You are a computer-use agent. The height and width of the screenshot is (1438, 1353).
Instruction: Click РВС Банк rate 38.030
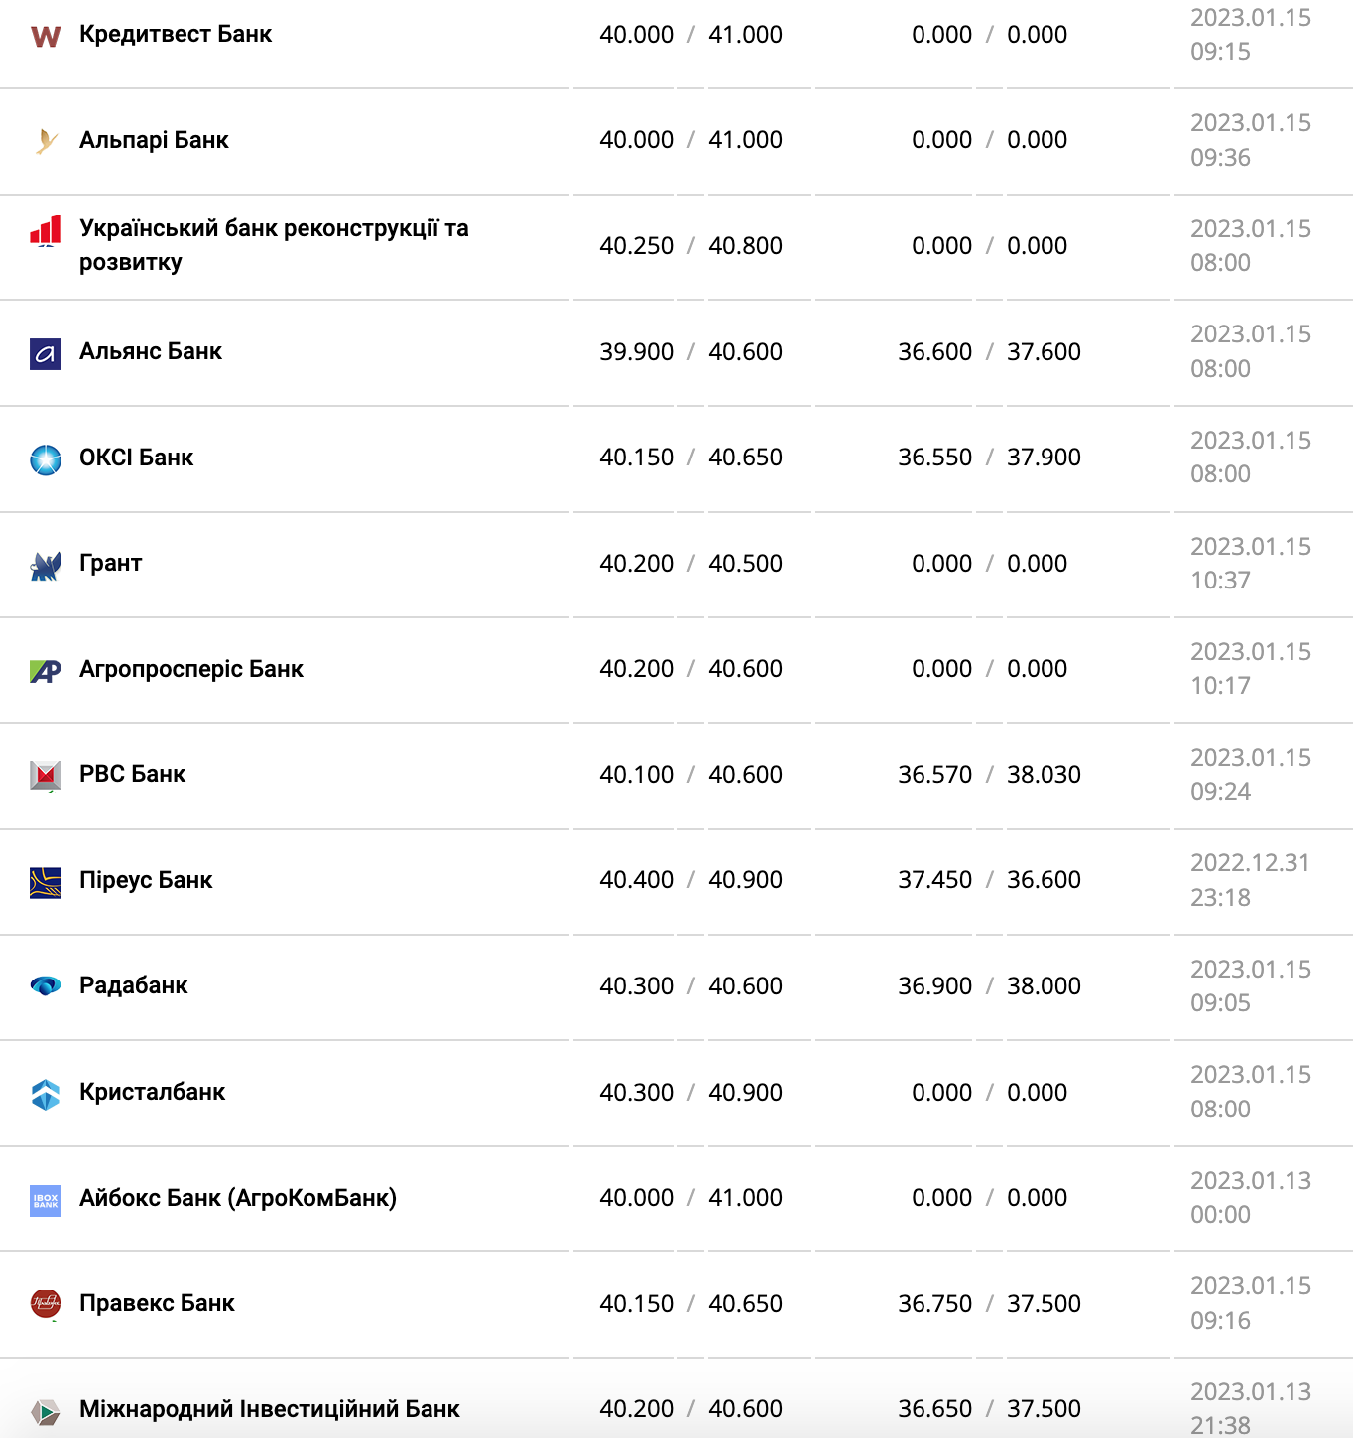pyautogui.click(x=1044, y=775)
